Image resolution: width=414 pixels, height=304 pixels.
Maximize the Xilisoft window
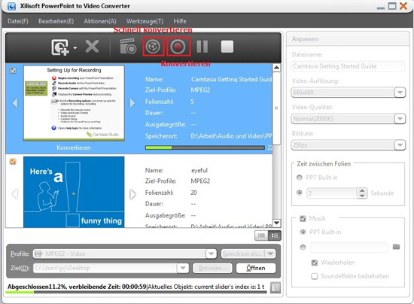(x=392, y=6)
